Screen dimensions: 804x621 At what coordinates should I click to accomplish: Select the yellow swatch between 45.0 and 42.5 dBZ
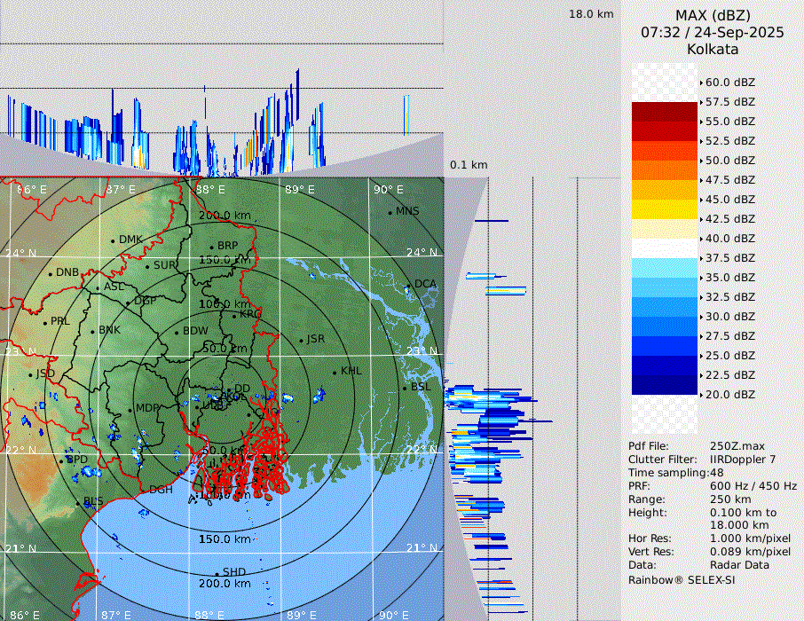click(x=664, y=209)
